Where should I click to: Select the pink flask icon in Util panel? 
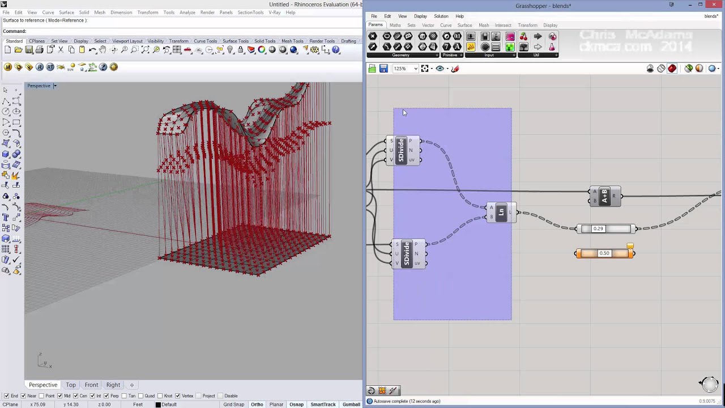click(552, 47)
